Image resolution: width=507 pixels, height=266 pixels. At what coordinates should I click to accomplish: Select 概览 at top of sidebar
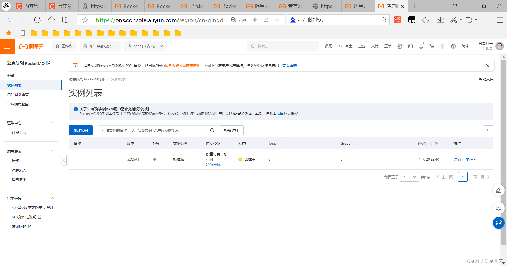[x=11, y=76]
